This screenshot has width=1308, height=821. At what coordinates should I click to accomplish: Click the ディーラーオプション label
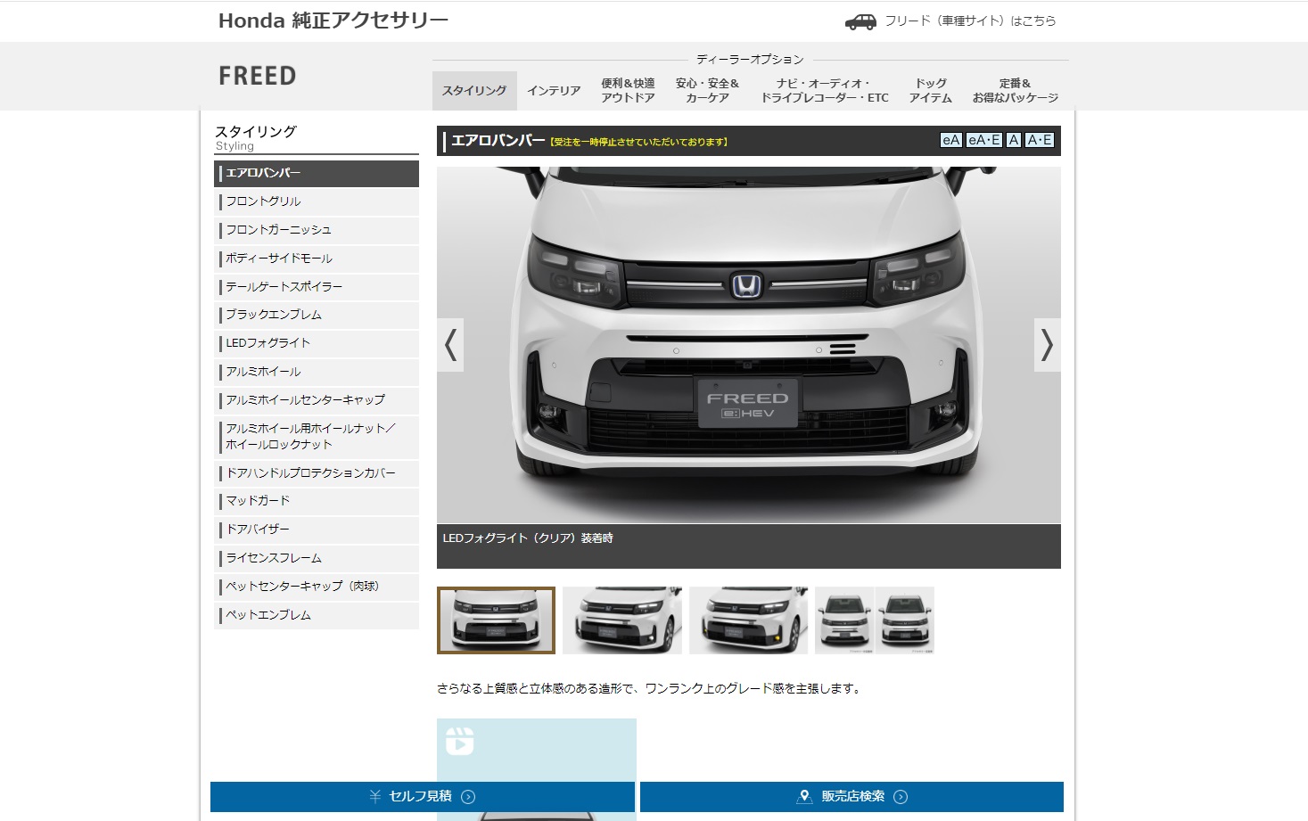(x=750, y=60)
